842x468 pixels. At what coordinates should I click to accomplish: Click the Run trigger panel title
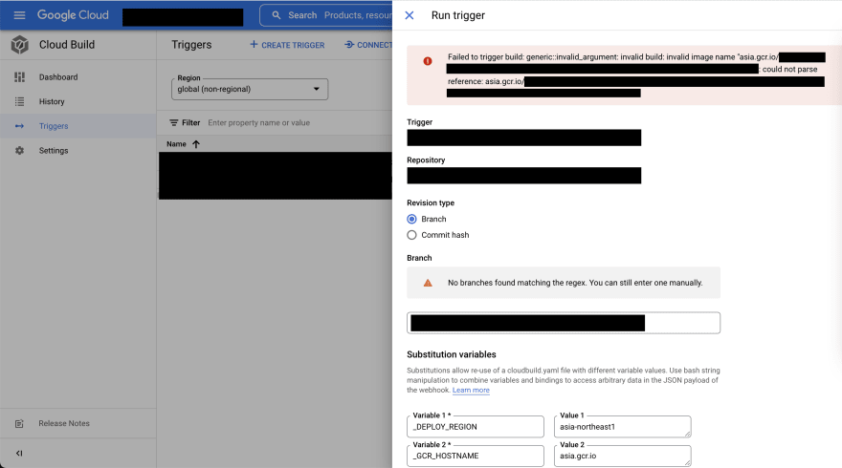coord(458,15)
